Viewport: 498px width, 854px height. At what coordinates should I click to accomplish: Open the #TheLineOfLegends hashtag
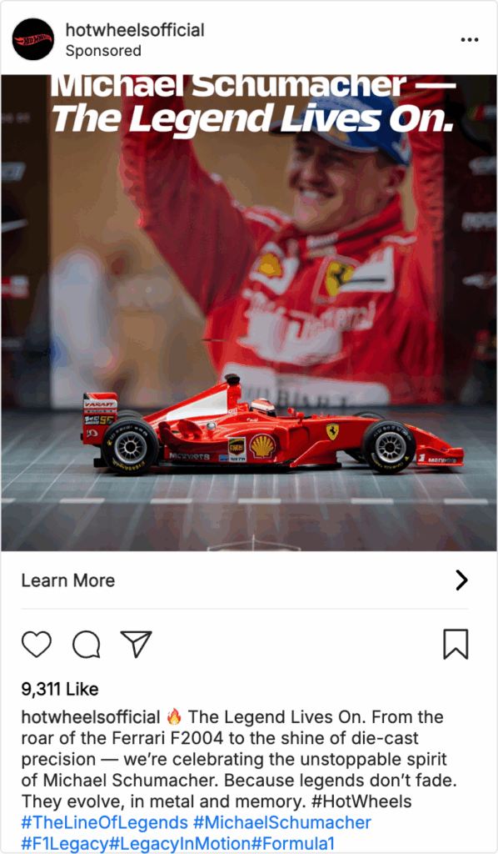click(x=104, y=821)
